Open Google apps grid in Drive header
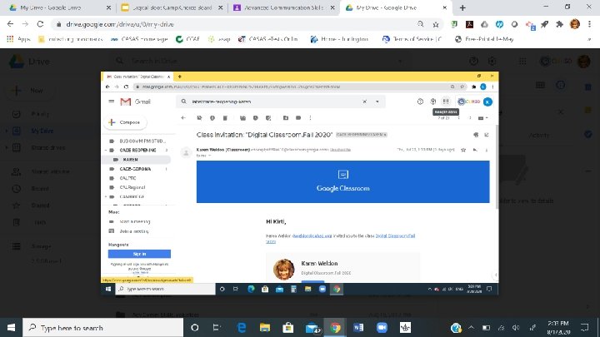The width and height of the screenshot is (600, 337). [522, 61]
